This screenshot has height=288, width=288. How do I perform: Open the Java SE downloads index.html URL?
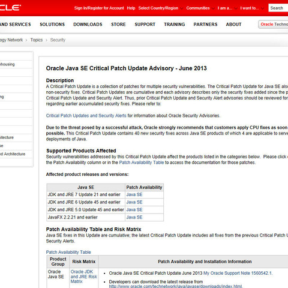click(x=176, y=286)
